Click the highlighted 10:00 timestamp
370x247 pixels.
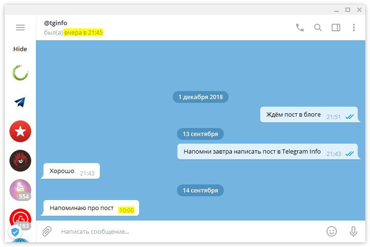126,210
